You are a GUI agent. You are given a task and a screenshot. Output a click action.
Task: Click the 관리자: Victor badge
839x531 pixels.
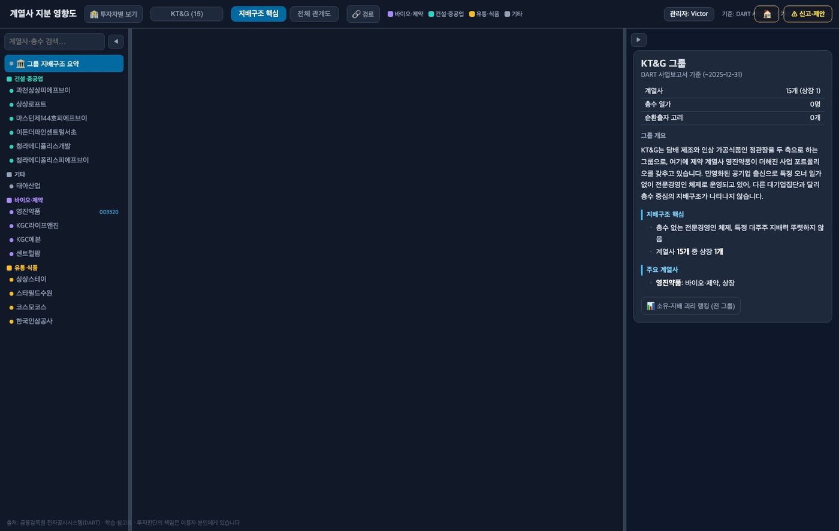[689, 14]
